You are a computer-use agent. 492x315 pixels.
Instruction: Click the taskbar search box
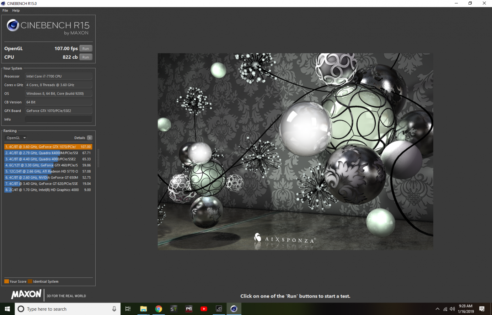[x=68, y=309]
